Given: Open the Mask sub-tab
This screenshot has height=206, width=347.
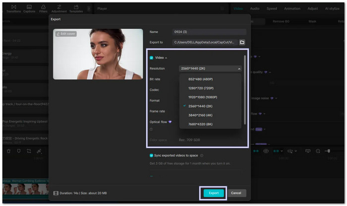Looking at the screenshot, I should coord(312,21).
